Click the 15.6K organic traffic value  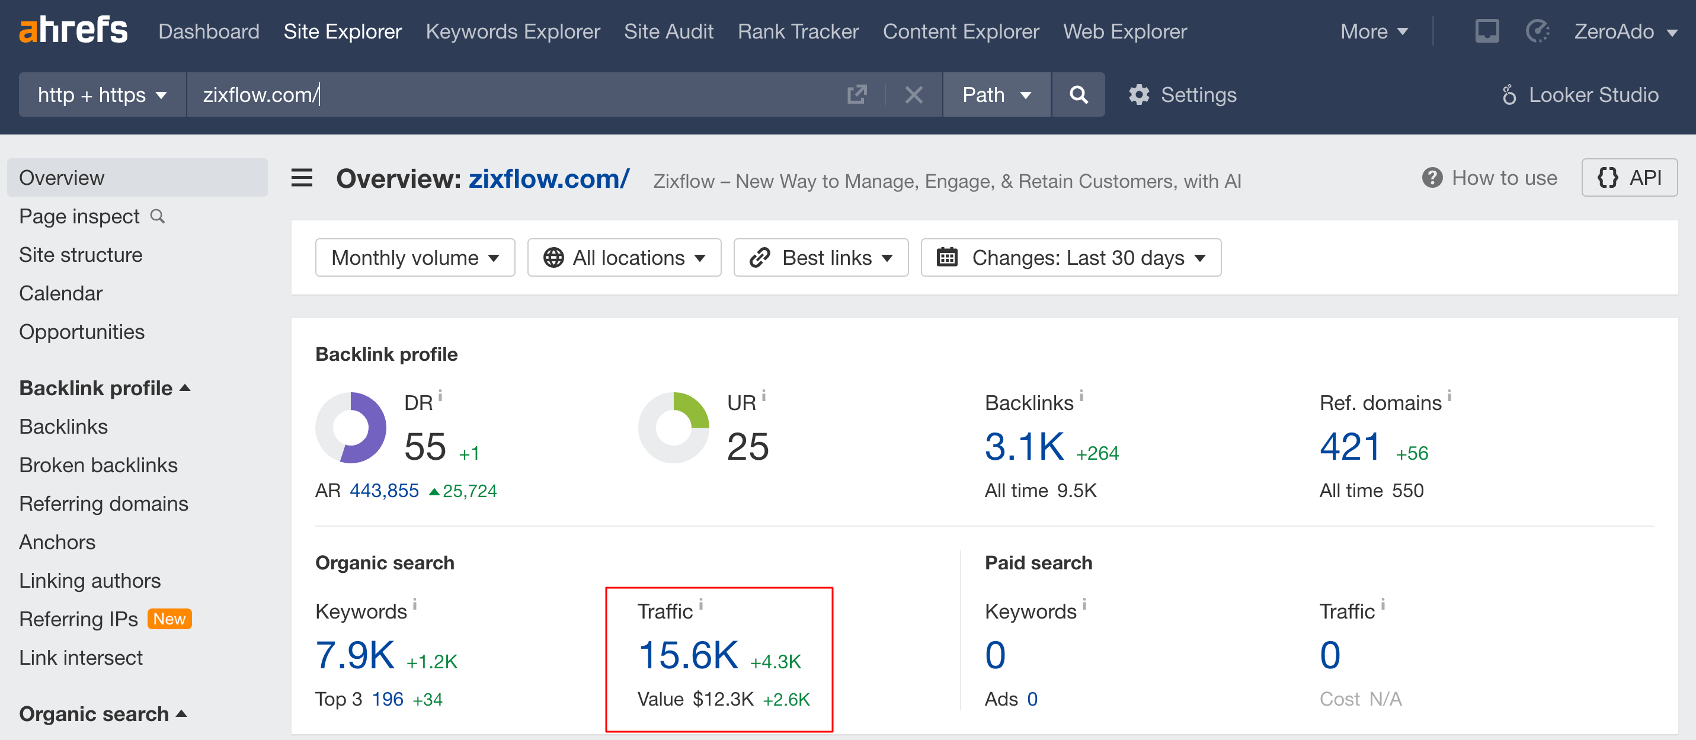pos(688,655)
